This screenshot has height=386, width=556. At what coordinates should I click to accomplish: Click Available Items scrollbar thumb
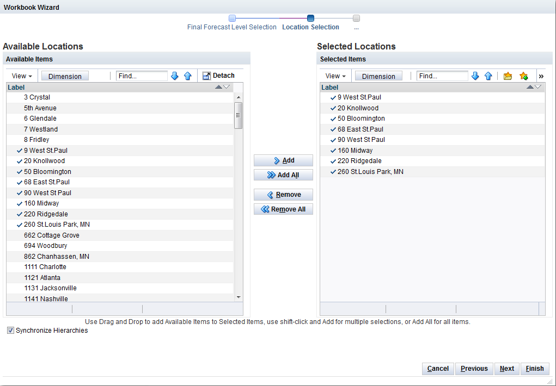click(239, 115)
